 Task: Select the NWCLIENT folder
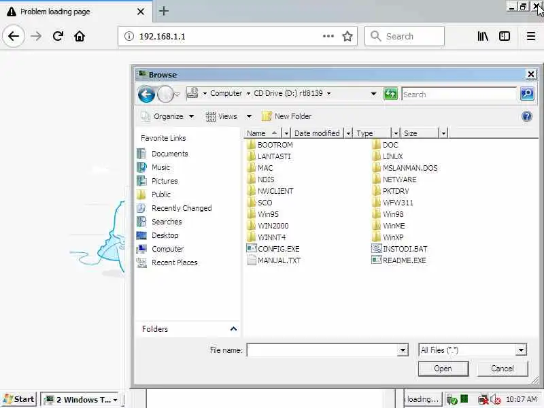(x=271, y=191)
